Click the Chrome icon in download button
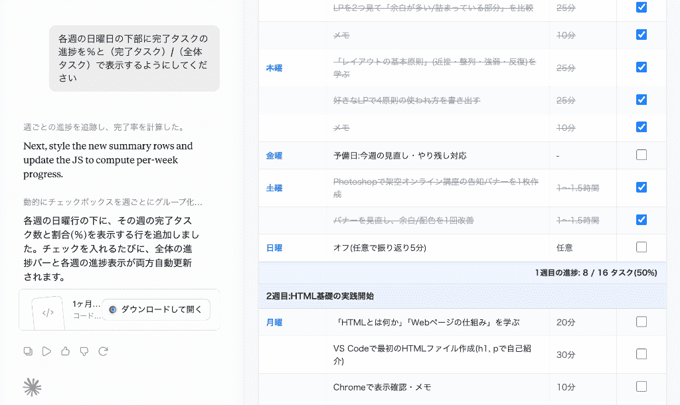680x405 pixels. point(113,309)
